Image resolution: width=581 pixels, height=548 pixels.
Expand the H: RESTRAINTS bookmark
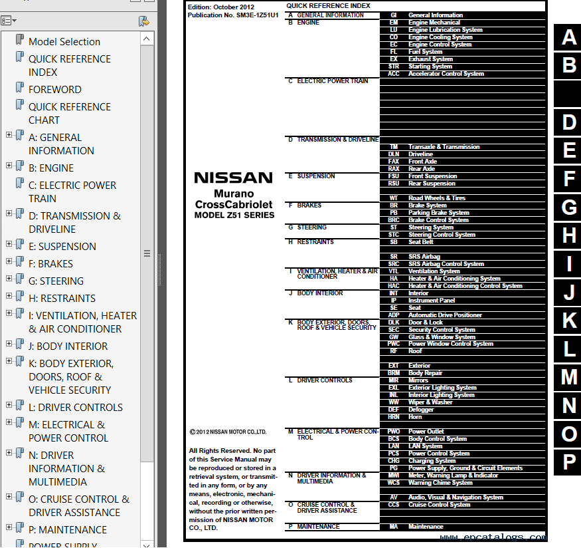(9, 296)
